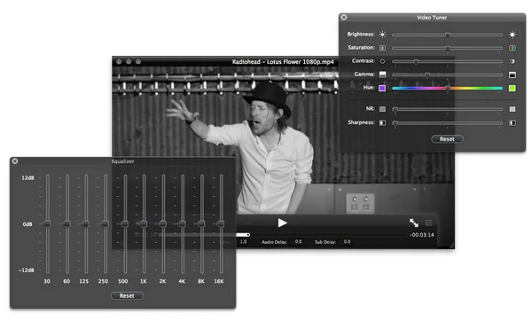Click the Audio Delay value field

point(298,241)
